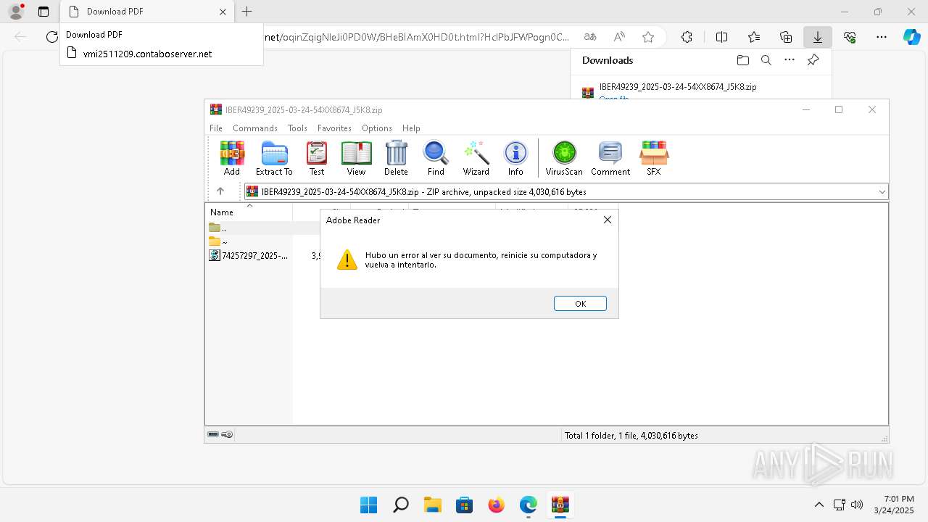Toggle Edge split screen icon
928x522 pixels.
pos(721,37)
